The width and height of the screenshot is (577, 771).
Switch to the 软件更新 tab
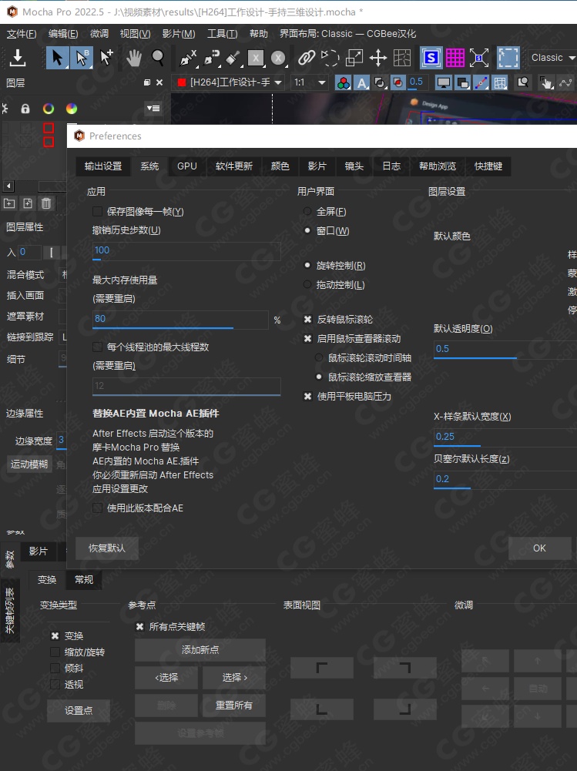(x=233, y=166)
